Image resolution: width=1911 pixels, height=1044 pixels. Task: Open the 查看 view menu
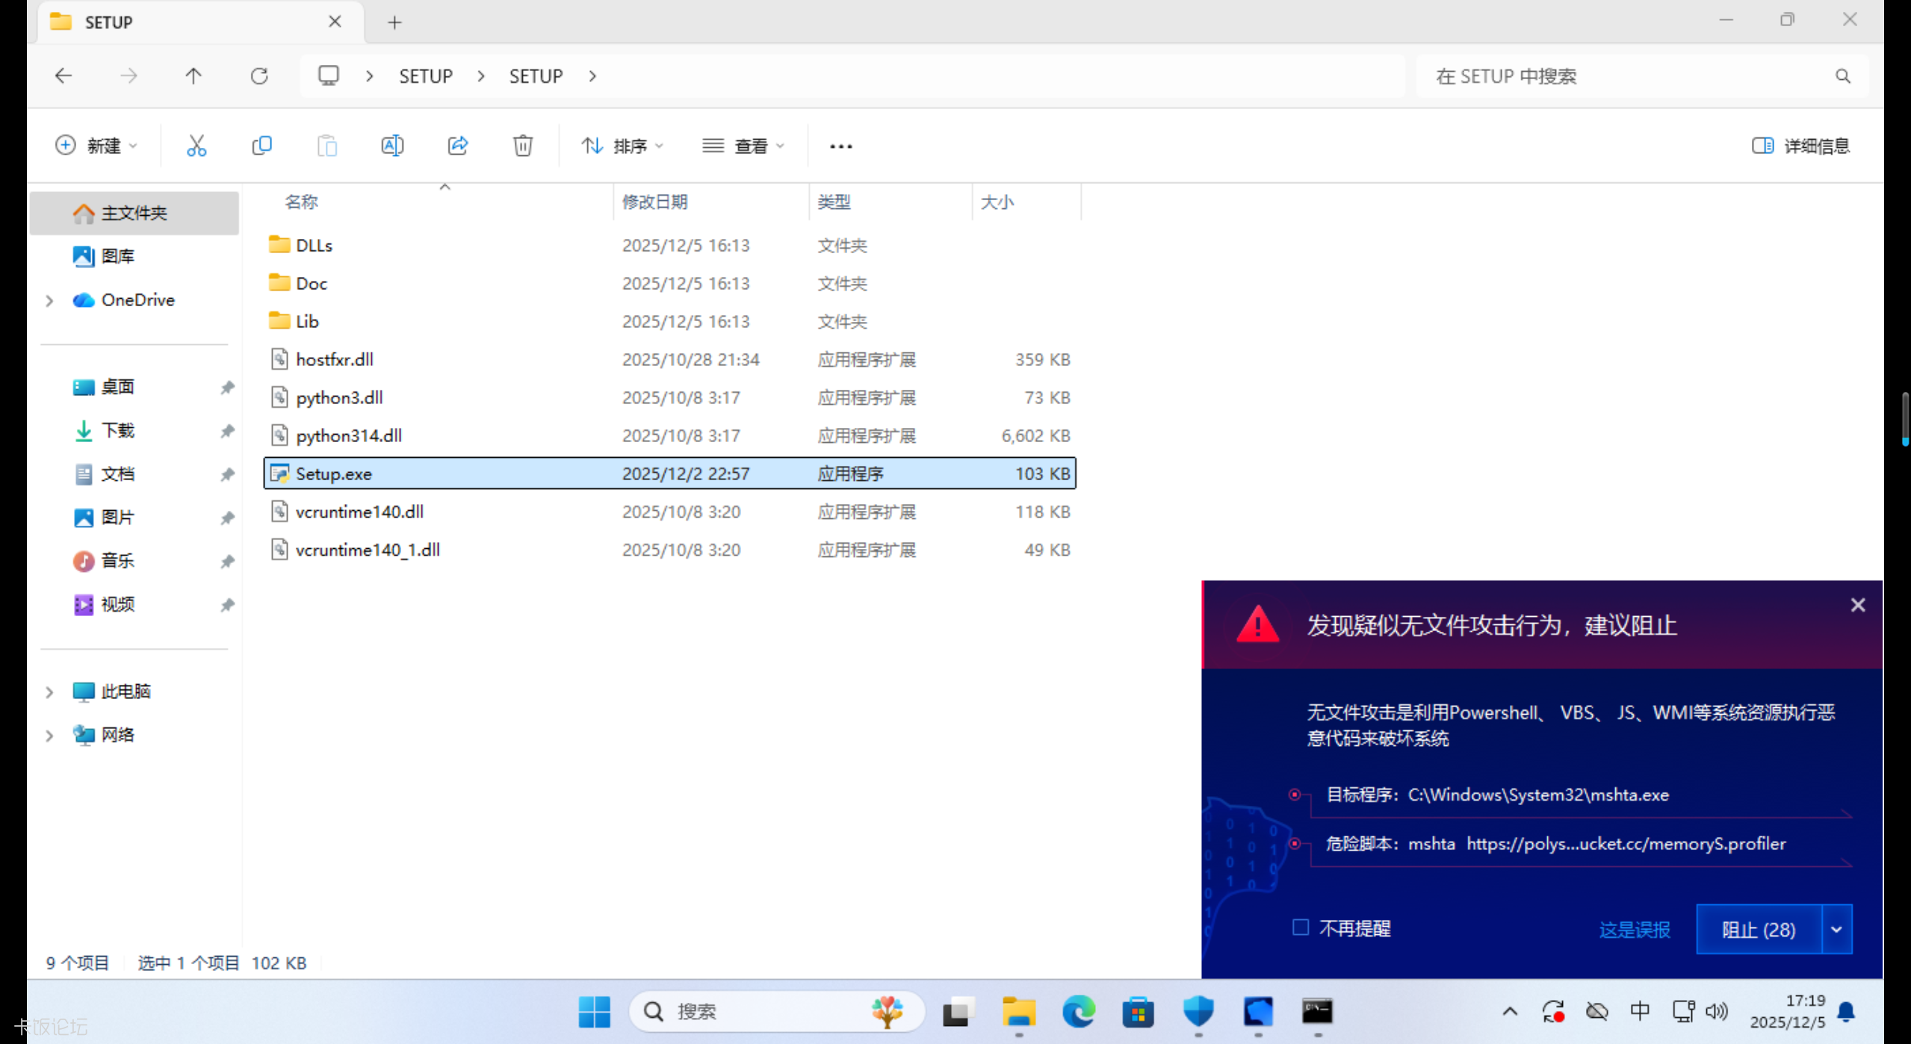743,146
